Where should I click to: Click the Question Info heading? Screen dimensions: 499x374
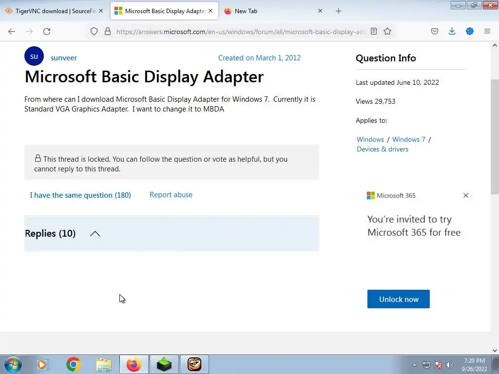386,58
